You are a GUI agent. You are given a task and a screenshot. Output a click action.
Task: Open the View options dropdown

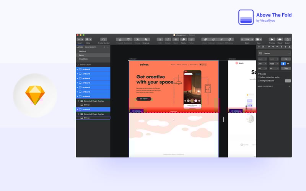(259, 39)
